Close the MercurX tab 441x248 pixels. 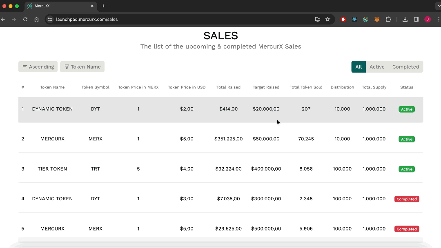[92, 6]
